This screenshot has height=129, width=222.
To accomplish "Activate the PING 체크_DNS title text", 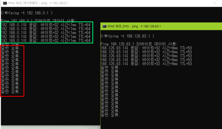I will coord(134,26).
